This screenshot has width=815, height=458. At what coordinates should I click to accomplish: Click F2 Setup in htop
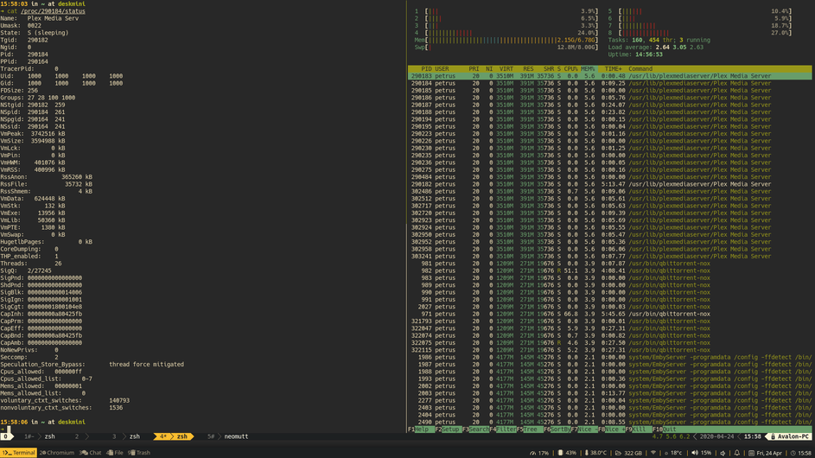[x=449, y=429]
